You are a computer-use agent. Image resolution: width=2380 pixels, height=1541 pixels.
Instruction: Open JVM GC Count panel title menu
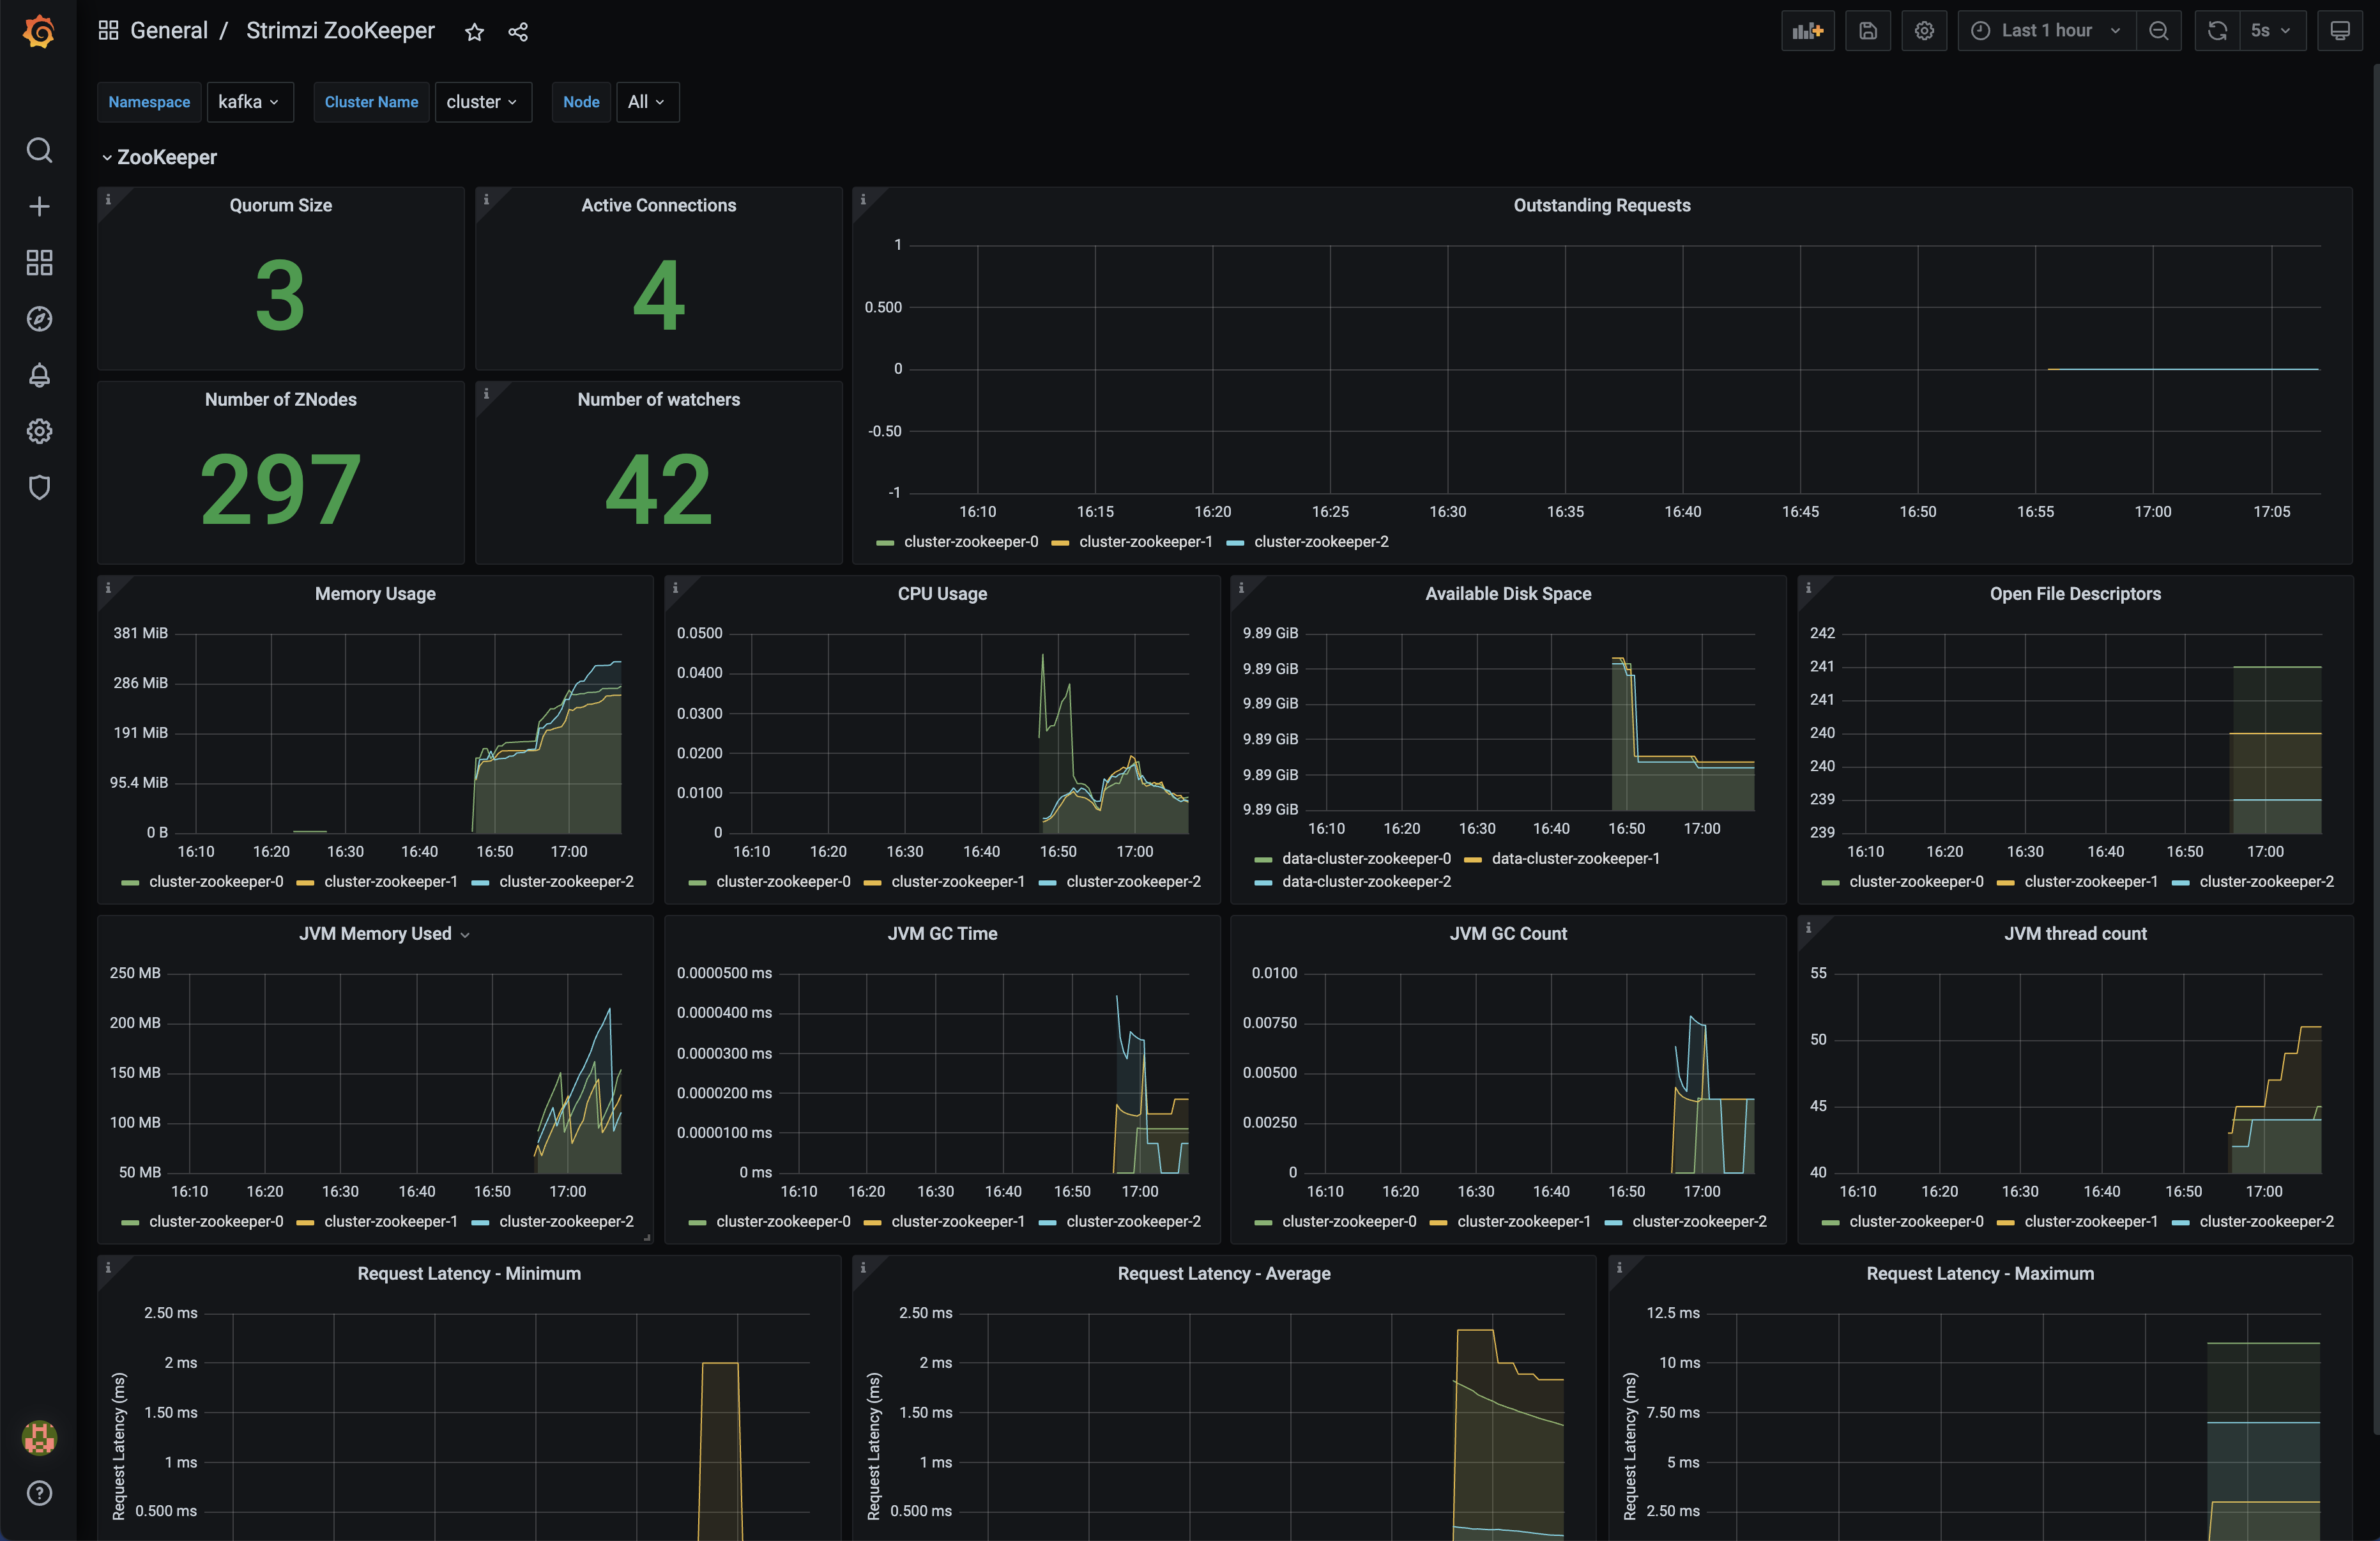point(1508,933)
